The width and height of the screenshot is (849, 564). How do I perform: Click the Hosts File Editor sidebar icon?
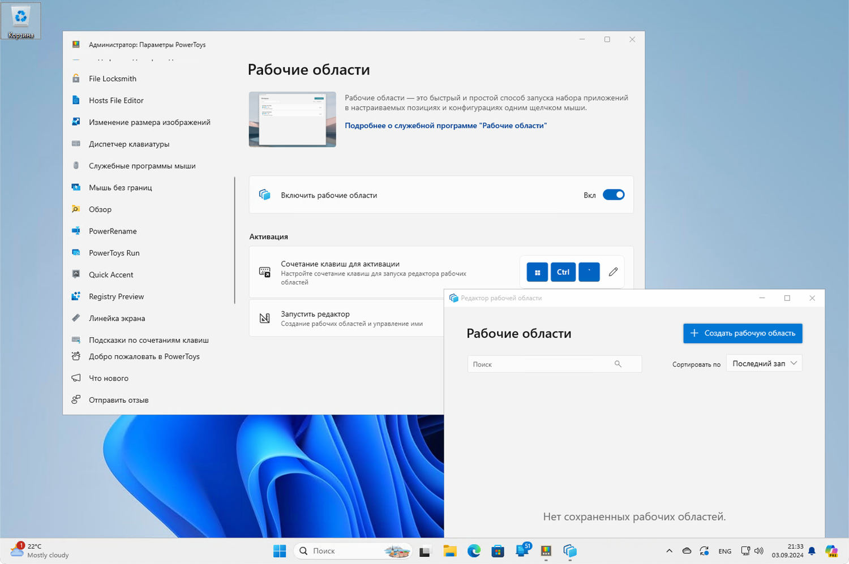[x=76, y=100]
